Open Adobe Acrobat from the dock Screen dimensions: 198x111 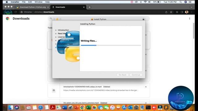click(x=53, y=108)
